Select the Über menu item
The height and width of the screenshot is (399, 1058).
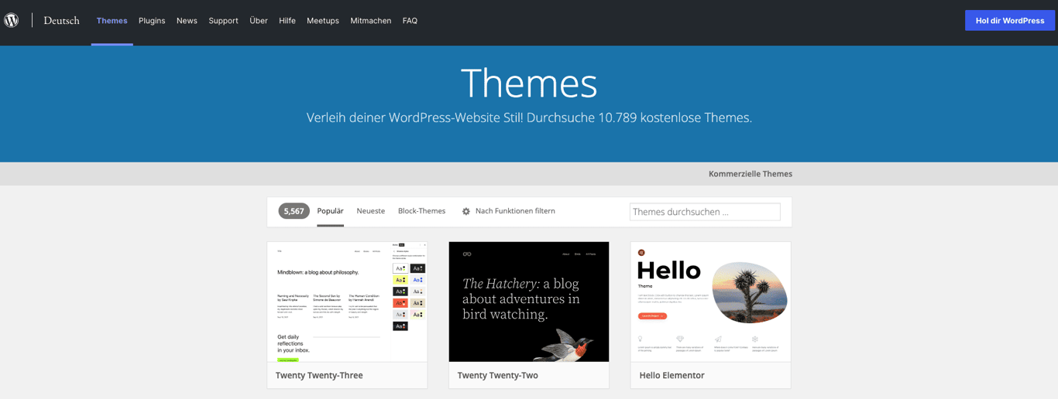click(259, 21)
